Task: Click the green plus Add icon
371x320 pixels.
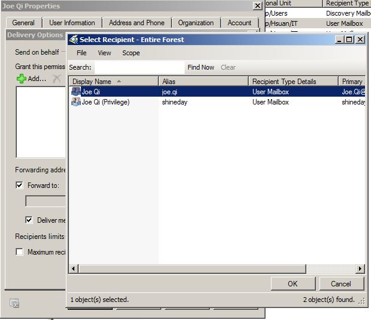Action: point(22,79)
